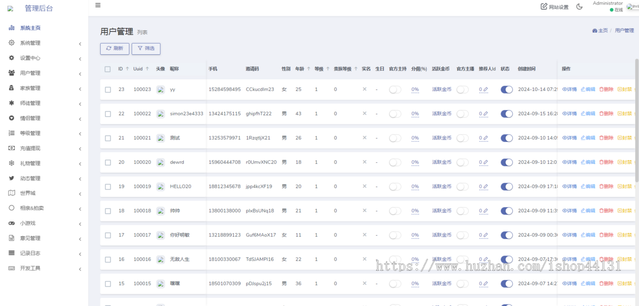Open the Administrator avatar menu
Viewport: 639px width, 306px height.
(633, 6)
